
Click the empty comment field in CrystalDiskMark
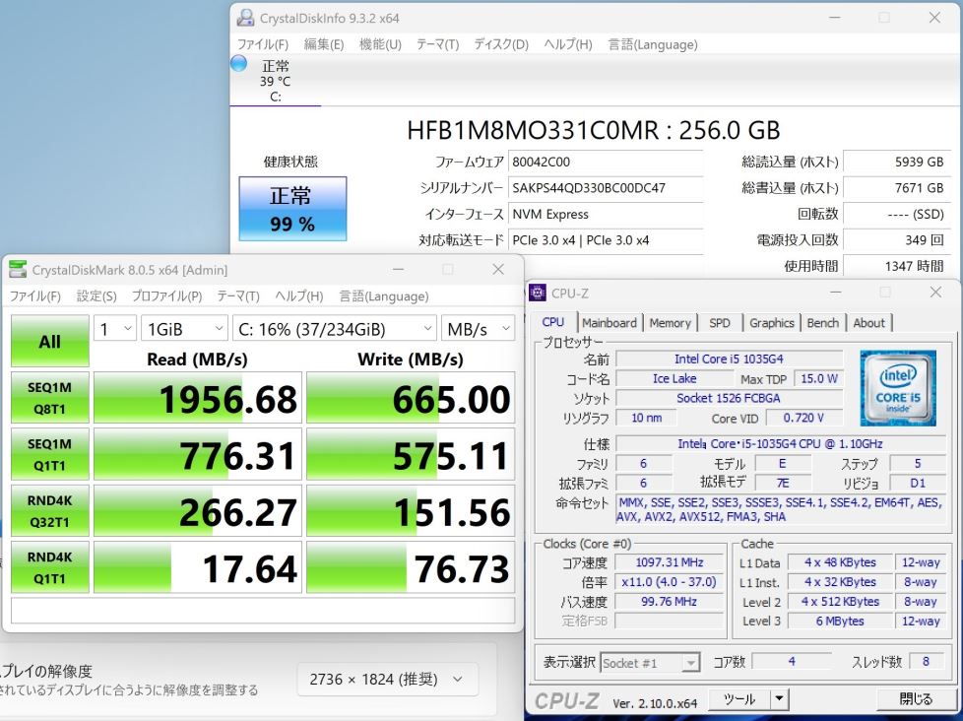point(263,611)
